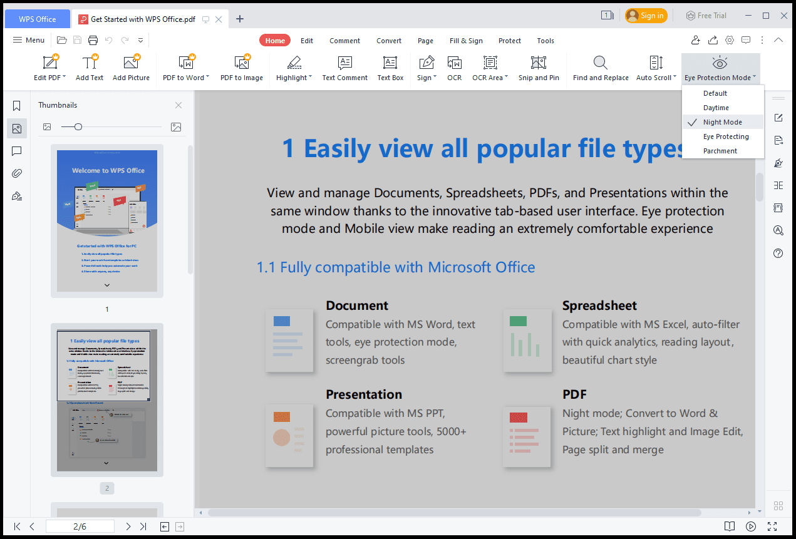Viewport: 796px width, 539px height.
Task: Open the Home tab
Action: click(x=275, y=41)
